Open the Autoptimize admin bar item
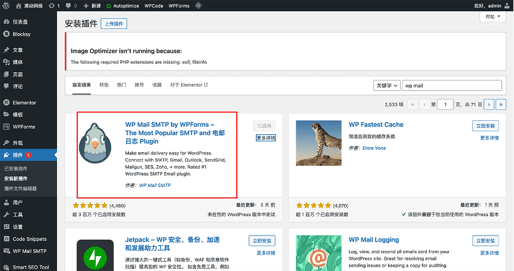The width and height of the screenshot is (514, 271). click(123, 5)
